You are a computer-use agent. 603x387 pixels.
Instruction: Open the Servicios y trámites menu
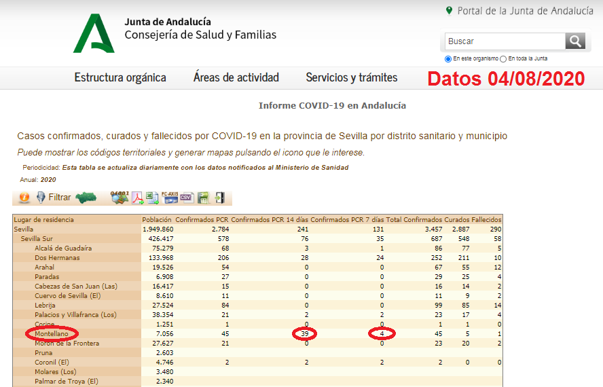pyautogui.click(x=351, y=77)
